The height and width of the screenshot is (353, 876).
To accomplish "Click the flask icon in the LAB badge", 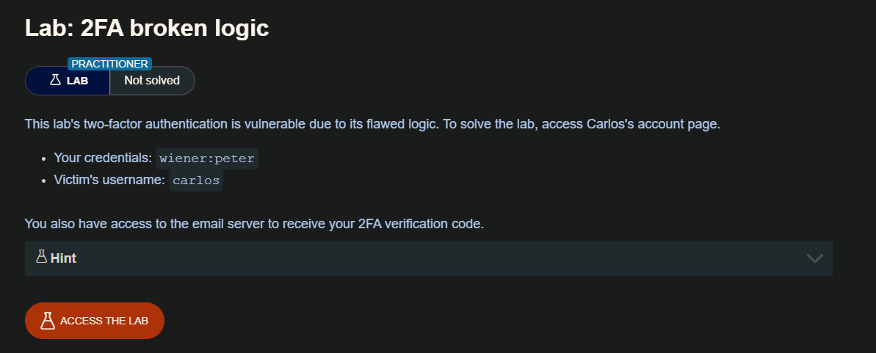I will click(x=55, y=80).
